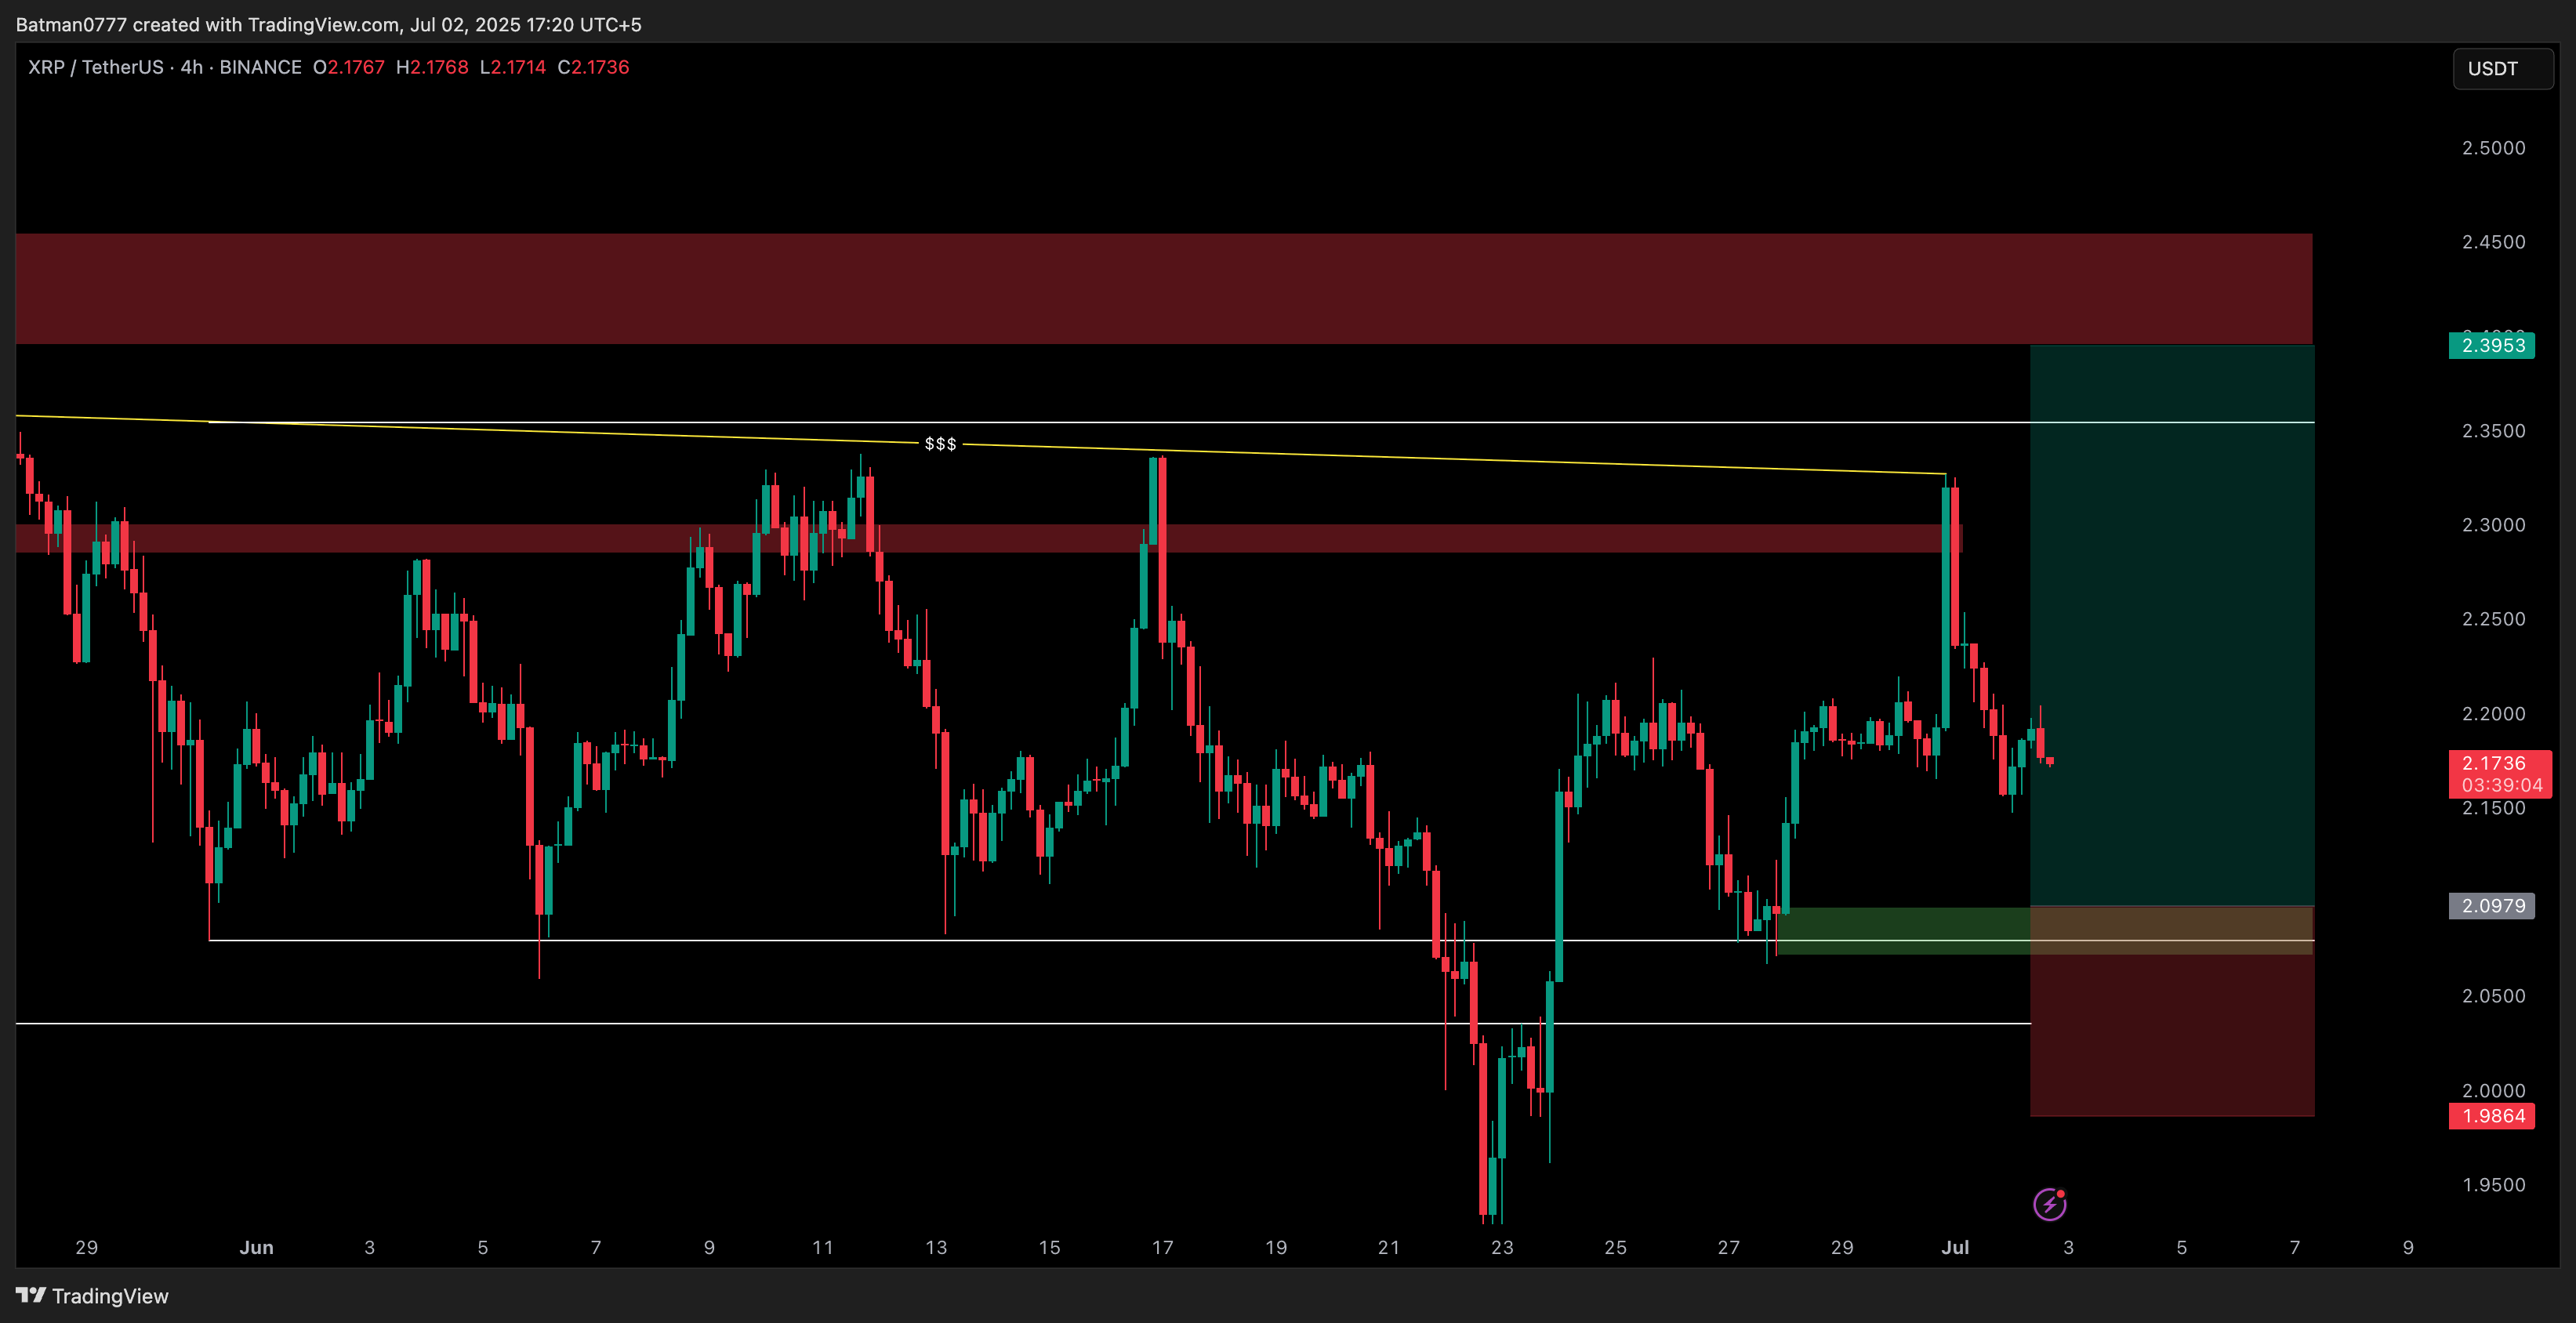
Task: Click the 17 date on time axis
Action: [1162, 1247]
